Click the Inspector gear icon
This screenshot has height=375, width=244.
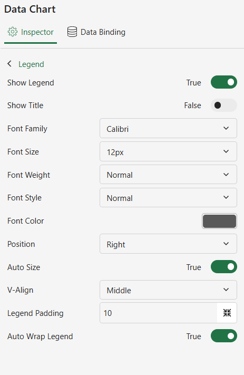click(13, 32)
